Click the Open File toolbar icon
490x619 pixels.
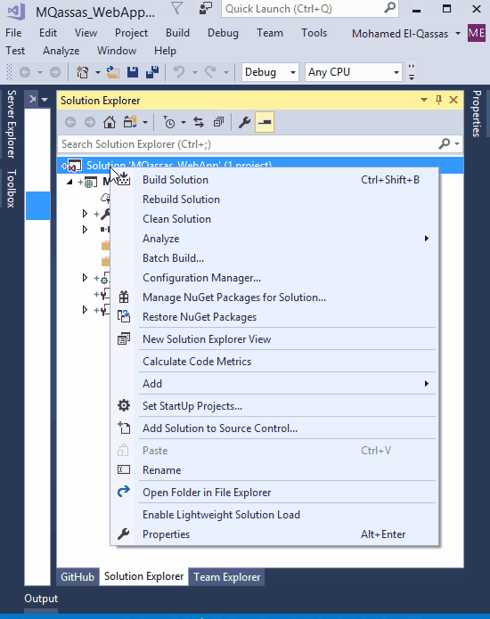click(x=113, y=72)
